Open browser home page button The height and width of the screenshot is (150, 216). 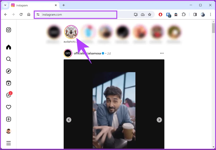coord(29,15)
